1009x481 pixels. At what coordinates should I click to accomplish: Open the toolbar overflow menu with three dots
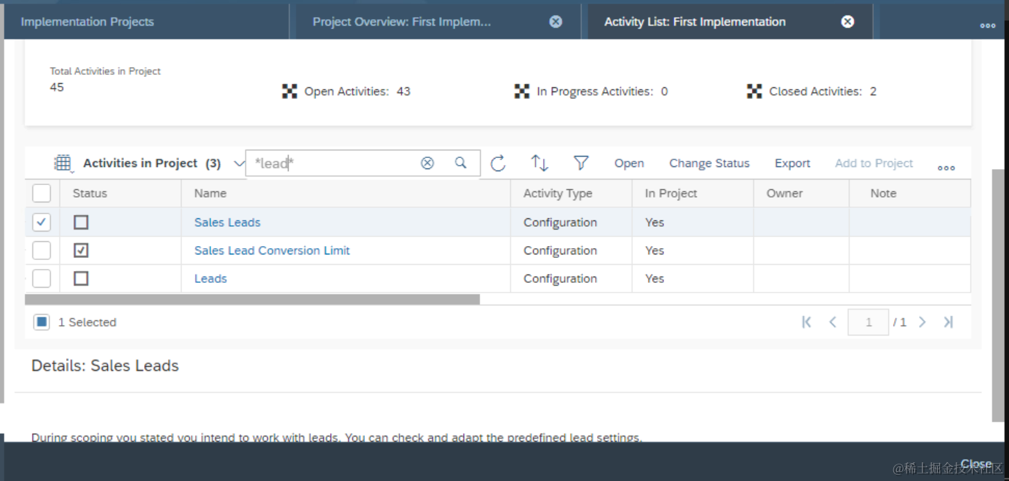pyautogui.click(x=946, y=168)
